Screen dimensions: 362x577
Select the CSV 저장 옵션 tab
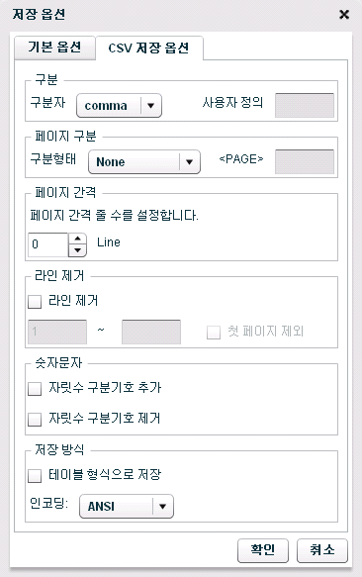pyautogui.click(x=149, y=48)
